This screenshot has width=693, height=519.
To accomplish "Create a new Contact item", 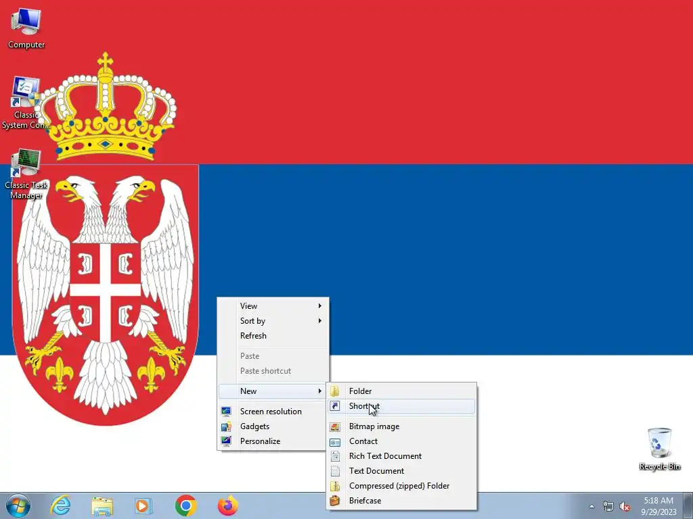I will 401,441.
